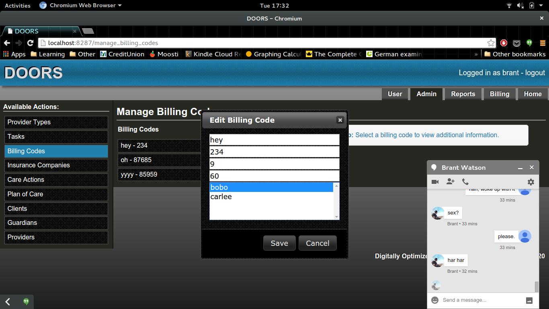The height and width of the screenshot is (309, 549).
Task: Open Provider Types action
Action: click(56, 122)
